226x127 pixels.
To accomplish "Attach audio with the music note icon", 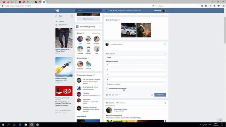I will click(x=113, y=95).
